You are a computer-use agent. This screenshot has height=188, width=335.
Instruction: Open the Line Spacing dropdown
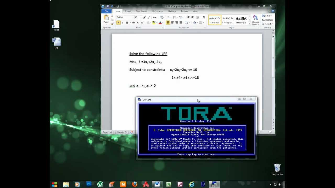pos(187,23)
